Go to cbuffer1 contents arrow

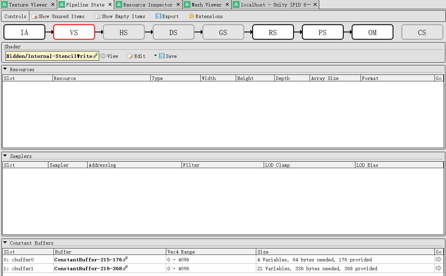(x=439, y=268)
